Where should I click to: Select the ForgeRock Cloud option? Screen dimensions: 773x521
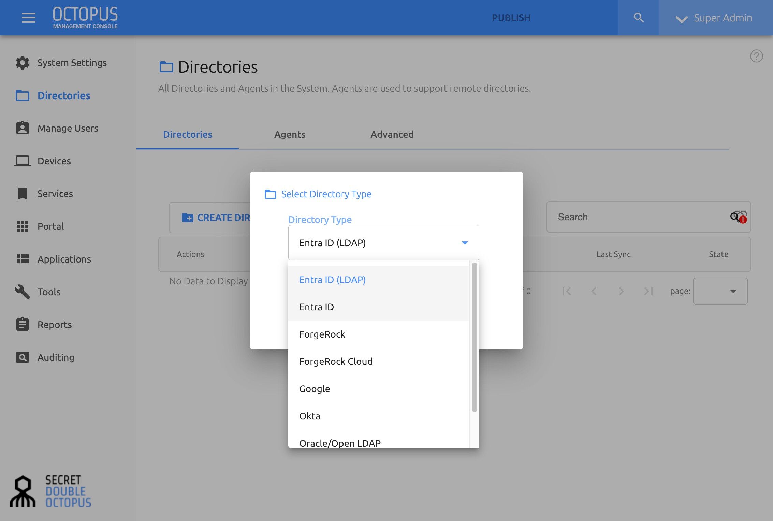[x=379, y=361]
